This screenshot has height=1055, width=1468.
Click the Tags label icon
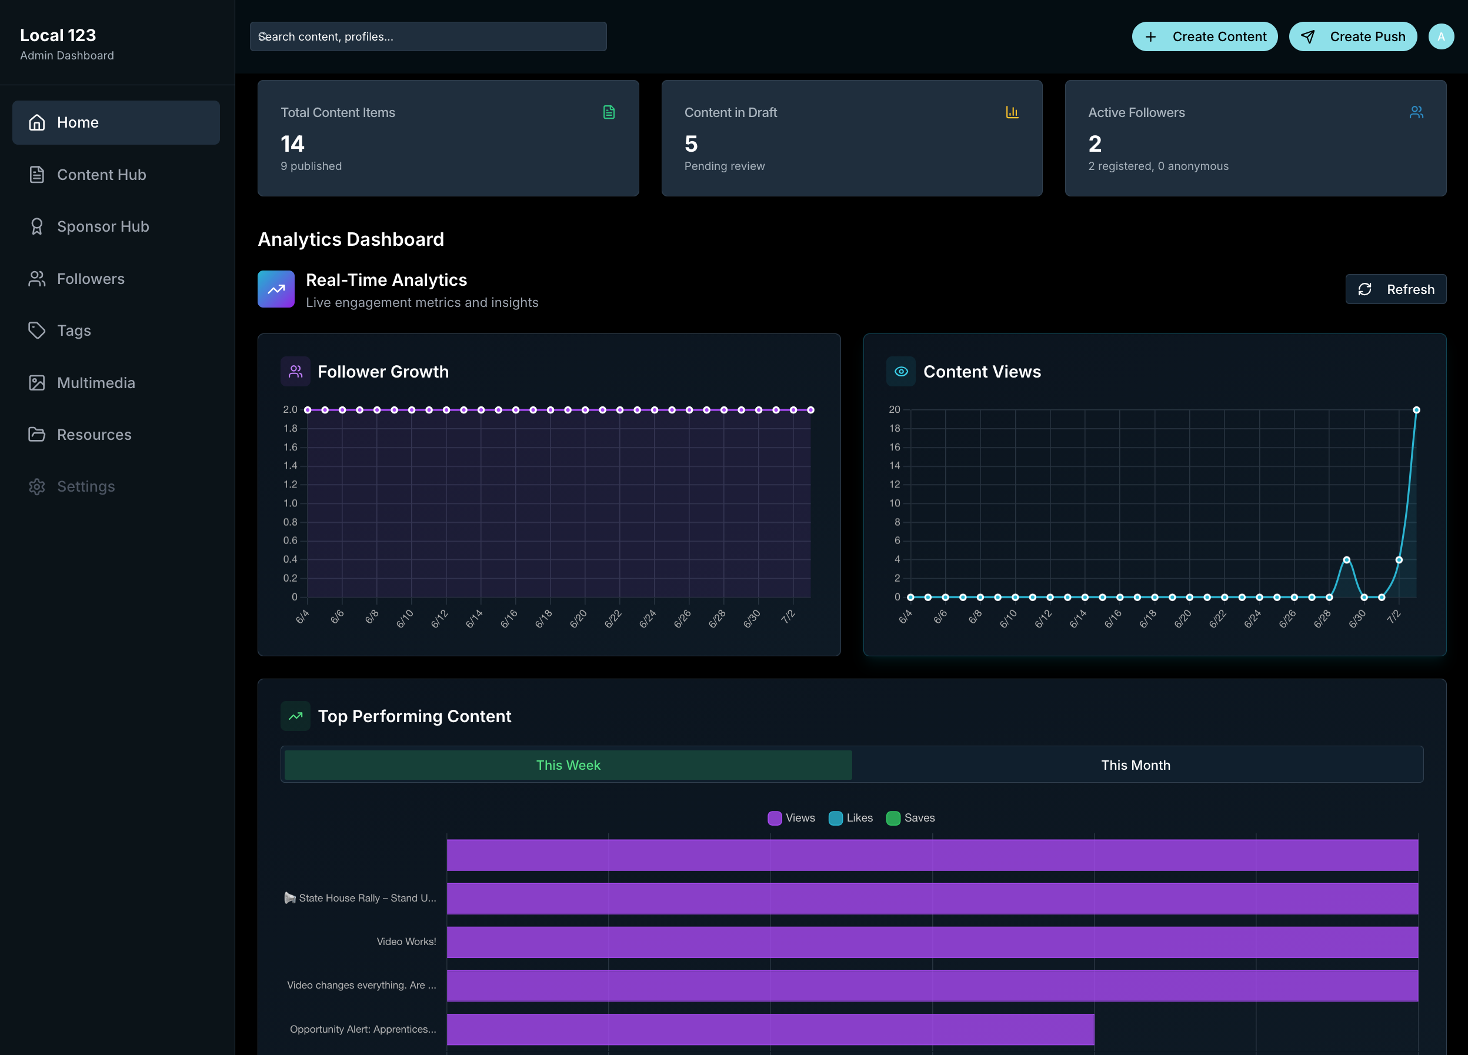[x=37, y=330]
